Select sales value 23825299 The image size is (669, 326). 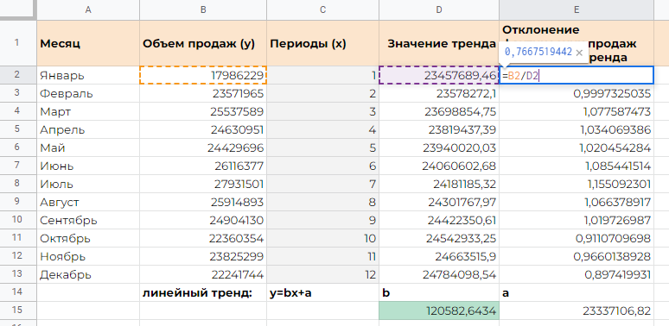coord(203,257)
